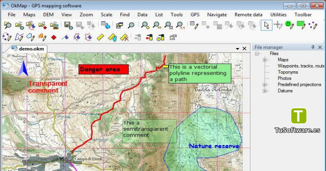Select the yellow ruler with cyan area icon
326x171 pixels.
(112, 37)
